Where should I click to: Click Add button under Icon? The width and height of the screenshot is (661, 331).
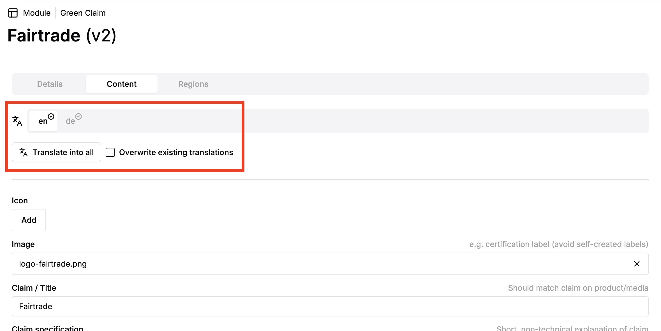tap(29, 220)
